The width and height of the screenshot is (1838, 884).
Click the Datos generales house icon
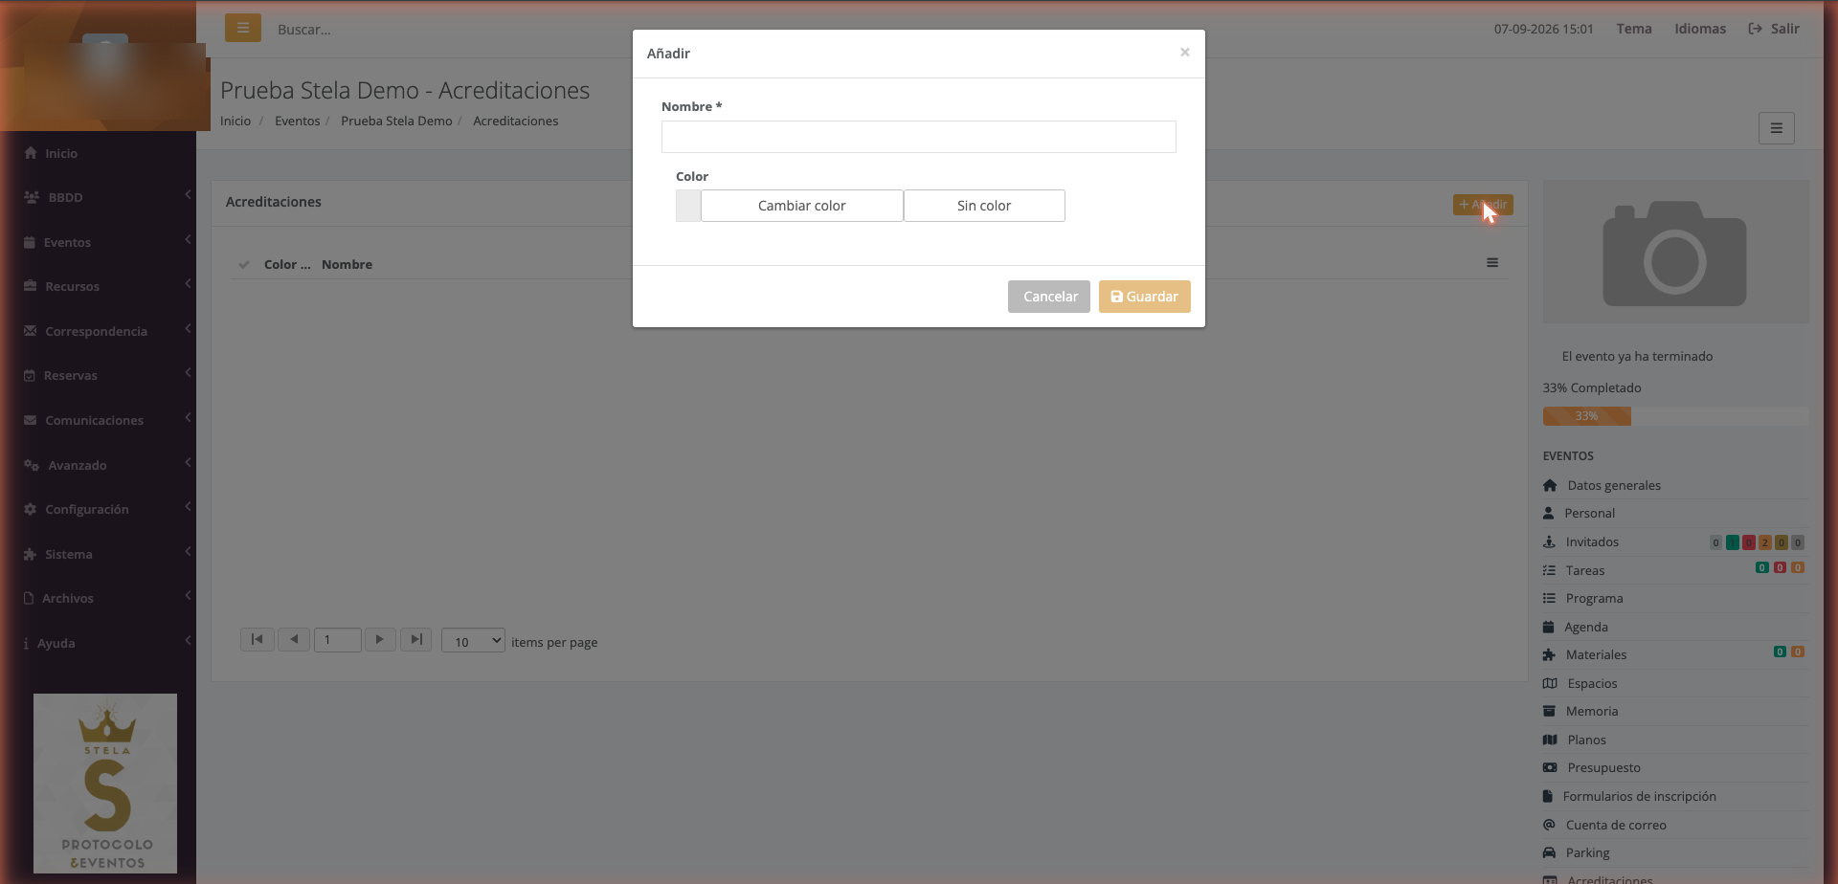pos(1550,485)
